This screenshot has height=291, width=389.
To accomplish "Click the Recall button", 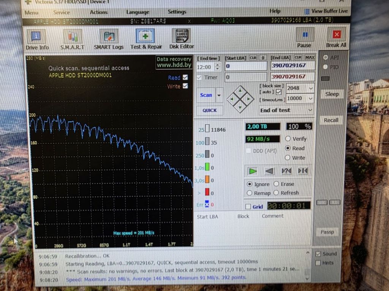I will [x=331, y=120].
